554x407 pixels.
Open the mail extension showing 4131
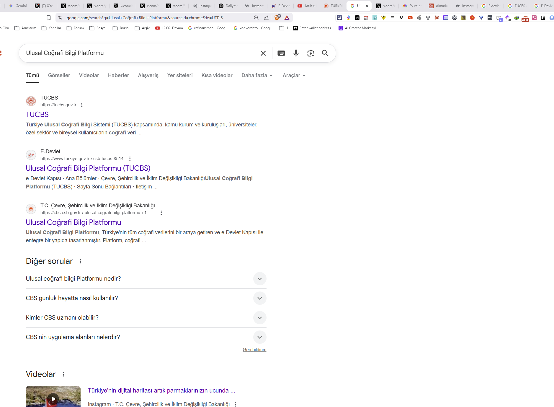(525, 18)
